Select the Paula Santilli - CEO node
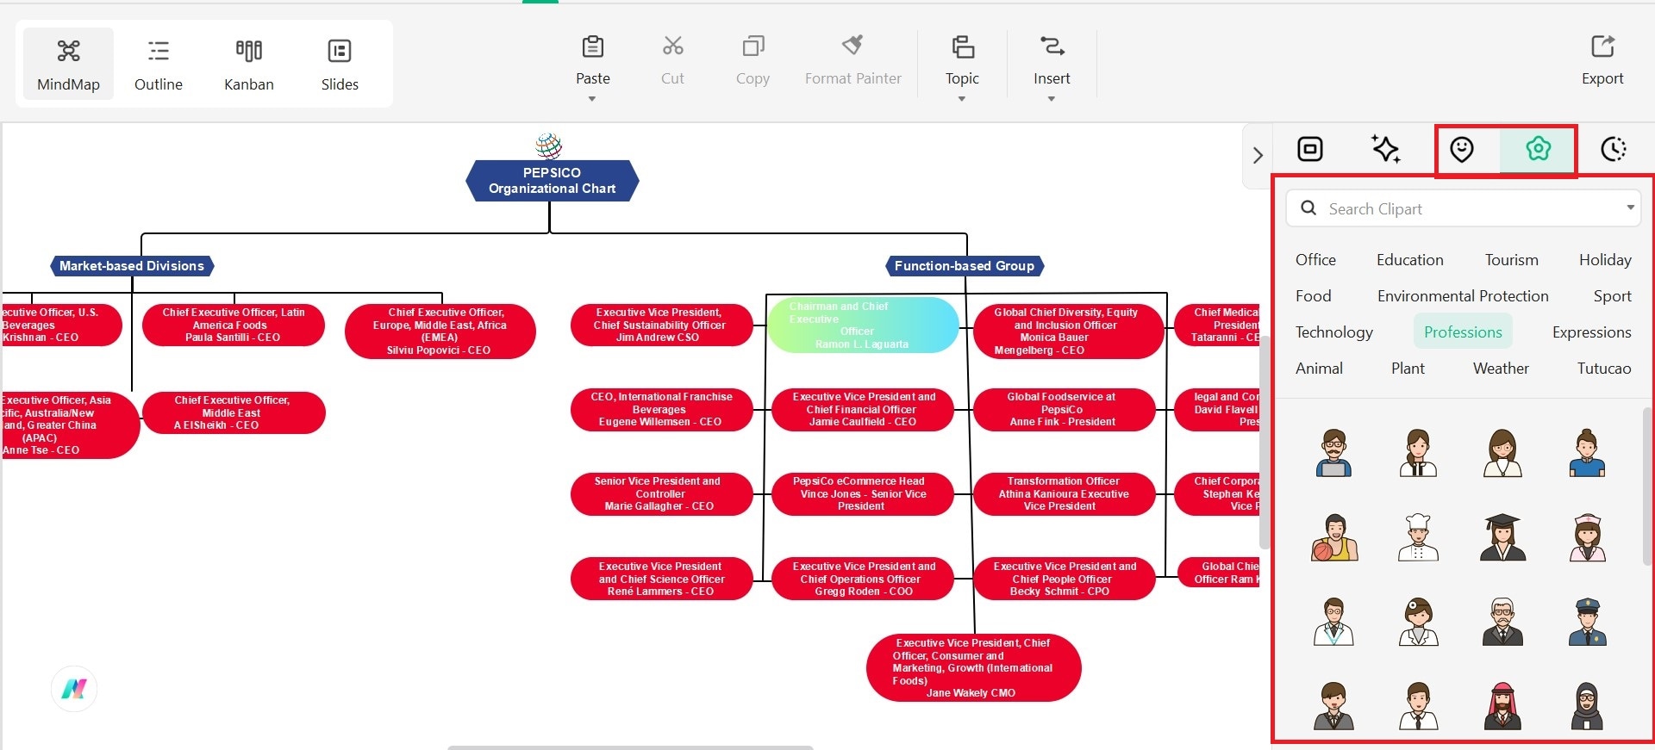 [233, 325]
